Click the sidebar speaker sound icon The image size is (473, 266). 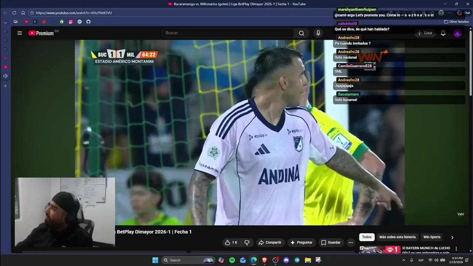pos(5,76)
